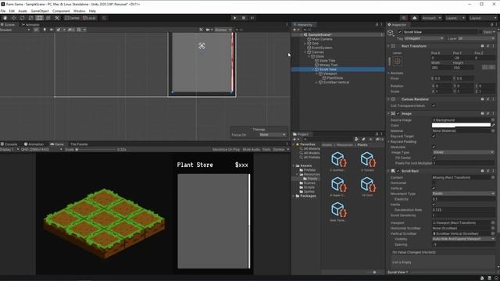This screenshot has width=500, height=281.
Task: Open the cloud Services icon
Action: point(414,18)
